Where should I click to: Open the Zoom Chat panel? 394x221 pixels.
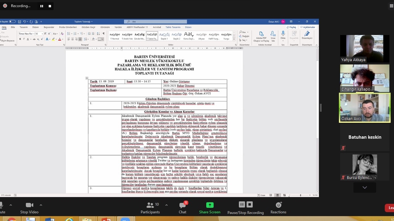[182, 205]
